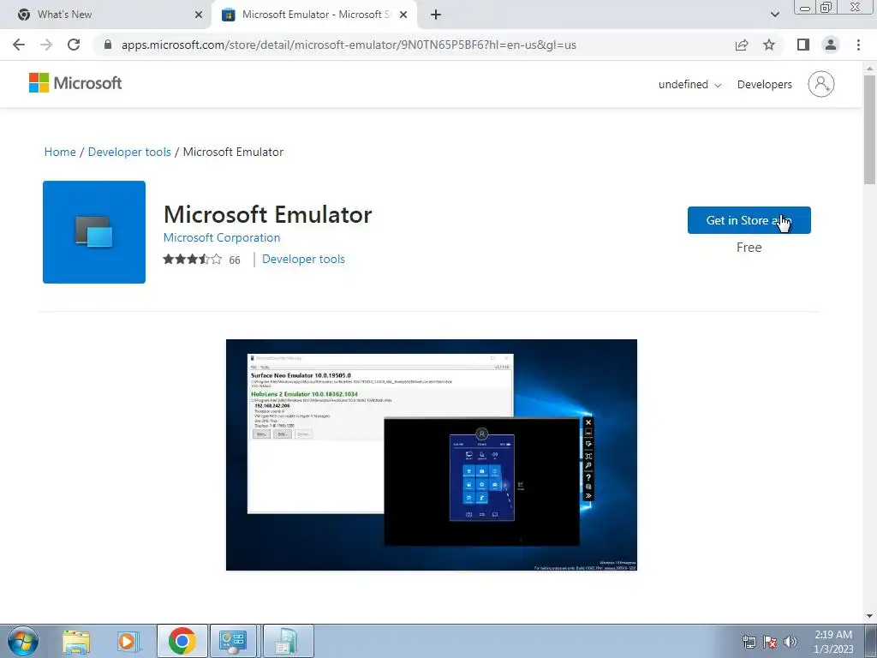The image size is (877, 658).
Task: Click the padlock site info icon
Action: click(x=108, y=45)
